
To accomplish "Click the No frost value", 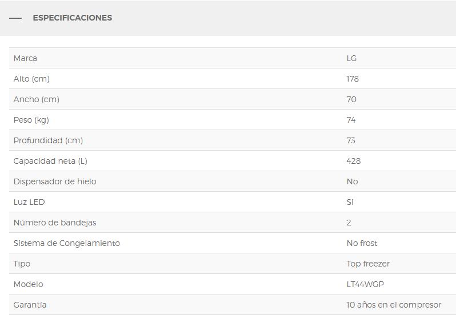I will pos(362,243).
